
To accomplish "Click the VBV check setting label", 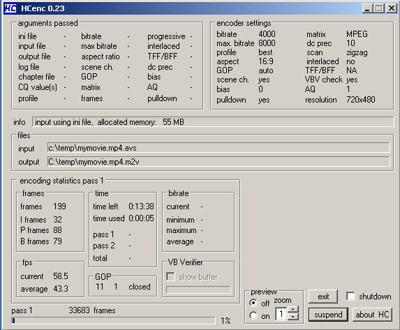I will 324,80.
